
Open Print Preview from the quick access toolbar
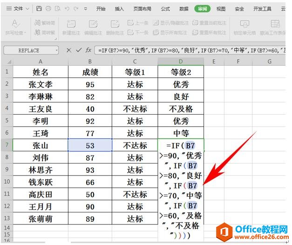(58, 8)
